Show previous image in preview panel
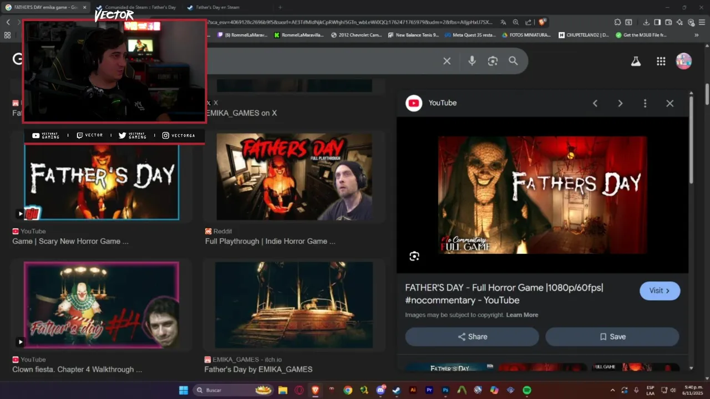This screenshot has width=710, height=399. pyautogui.click(x=595, y=103)
